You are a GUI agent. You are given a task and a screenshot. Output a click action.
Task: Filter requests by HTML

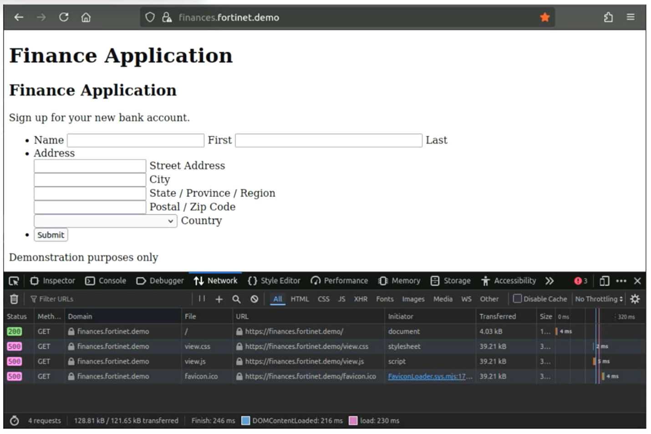pos(300,299)
